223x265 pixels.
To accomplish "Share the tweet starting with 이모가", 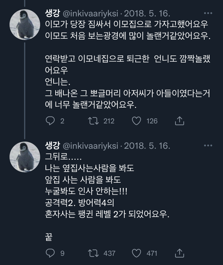I will pos(180,121).
